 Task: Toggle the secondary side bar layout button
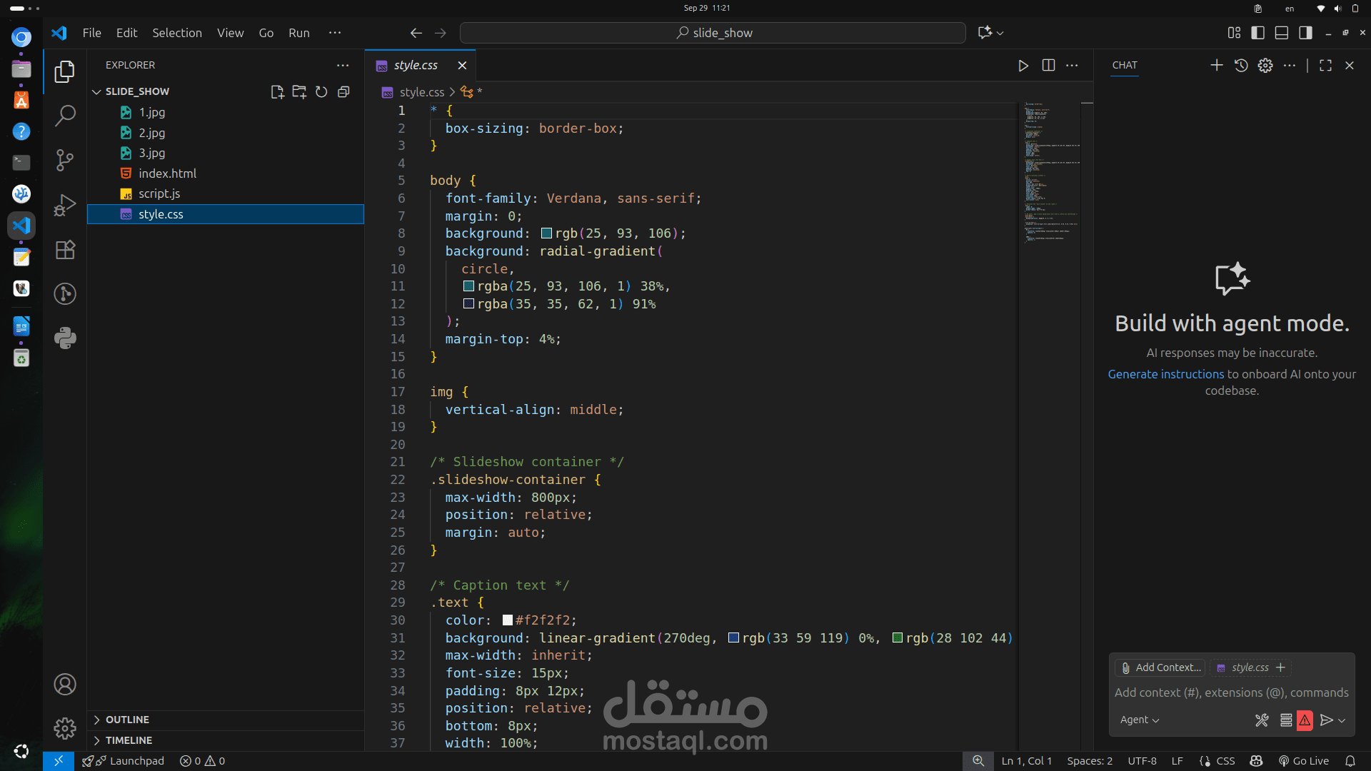pyautogui.click(x=1305, y=33)
